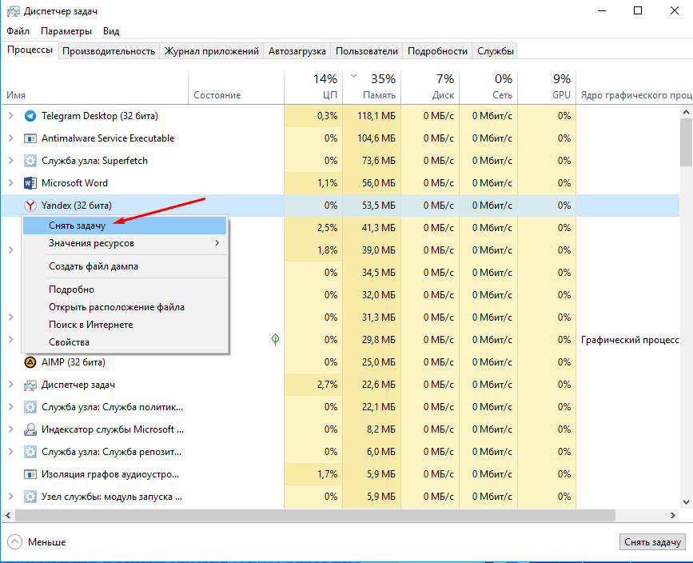
Task: Click the Microsoft indexer service icon
Action: (x=30, y=429)
